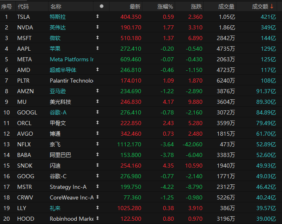Click the up-down arrow icon in MSTR row
Viewport: 282px width, 224px height.
pos(98,186)
